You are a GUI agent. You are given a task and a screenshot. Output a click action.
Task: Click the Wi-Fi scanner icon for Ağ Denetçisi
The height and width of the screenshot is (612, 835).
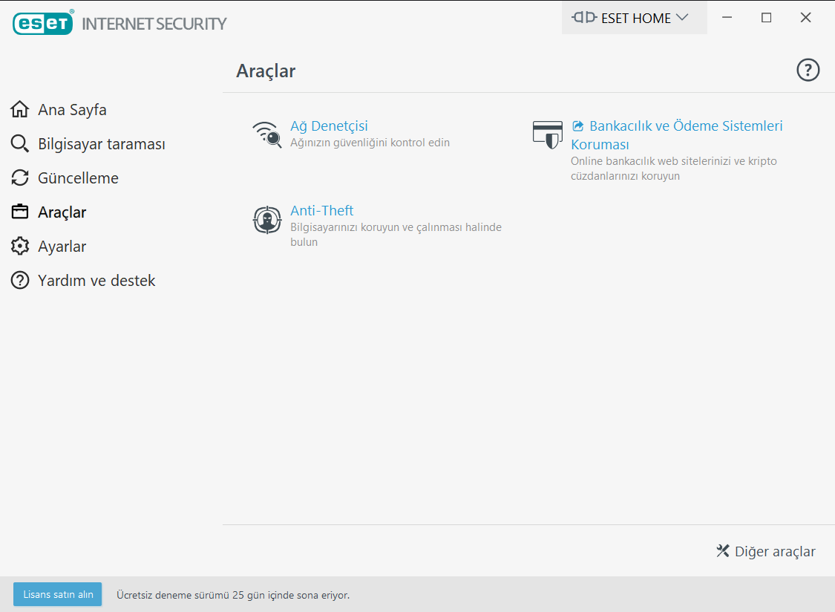coord(266,134)
